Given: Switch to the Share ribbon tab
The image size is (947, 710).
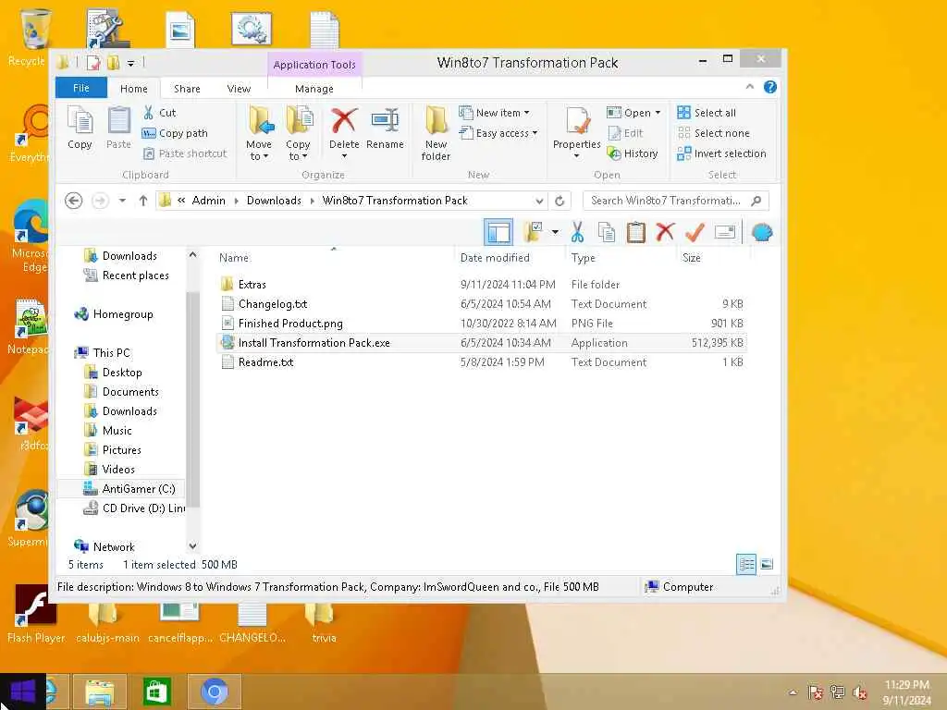Looking at the screenshot, I should point(187,89).
